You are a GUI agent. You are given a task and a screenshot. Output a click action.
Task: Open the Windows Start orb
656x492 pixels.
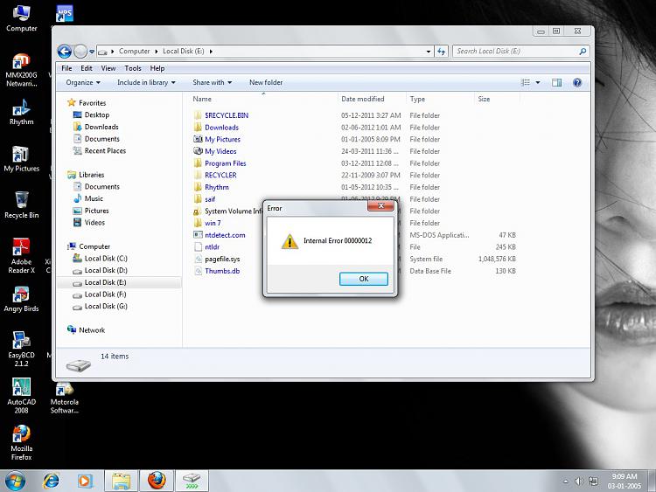point(16,481)
